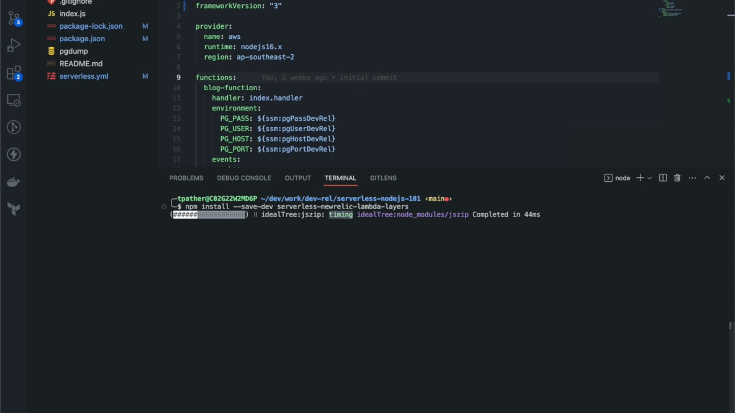Open the Source Control view

(x=14, y=18)
